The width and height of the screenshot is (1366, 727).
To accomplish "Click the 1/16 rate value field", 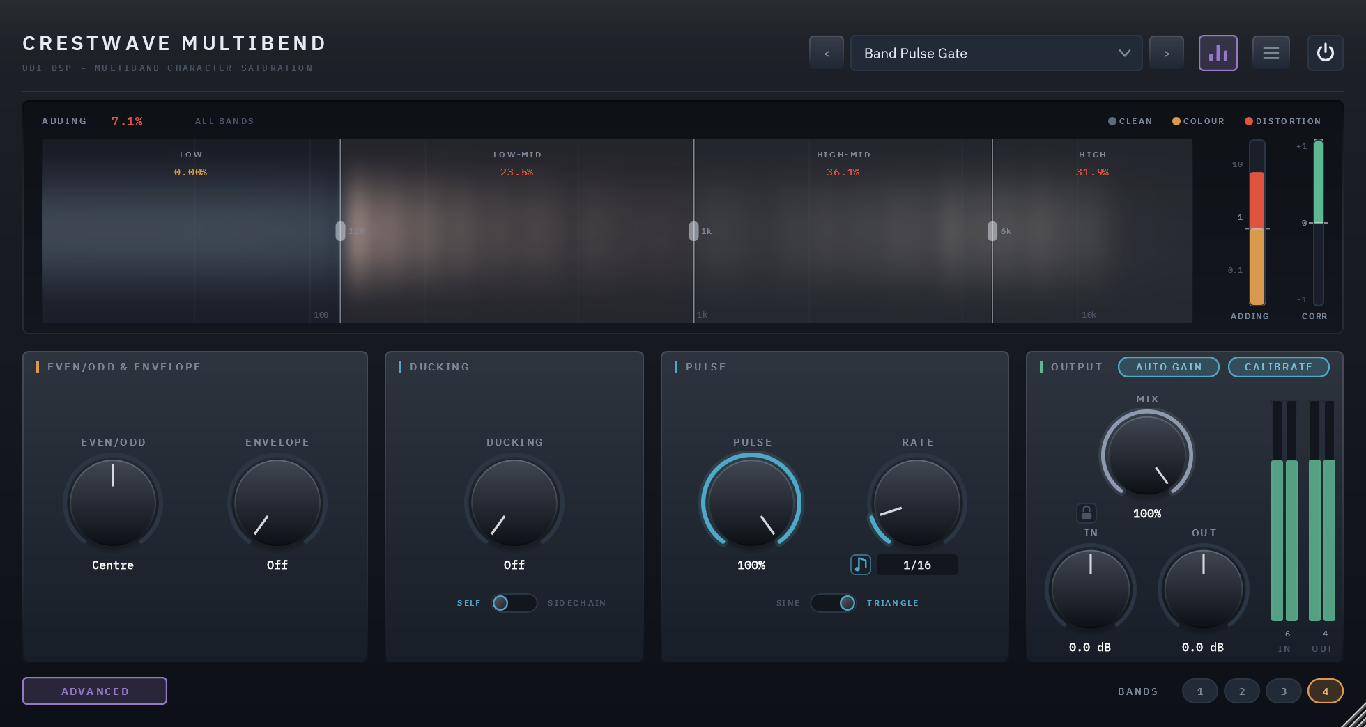I will point(917,565).
